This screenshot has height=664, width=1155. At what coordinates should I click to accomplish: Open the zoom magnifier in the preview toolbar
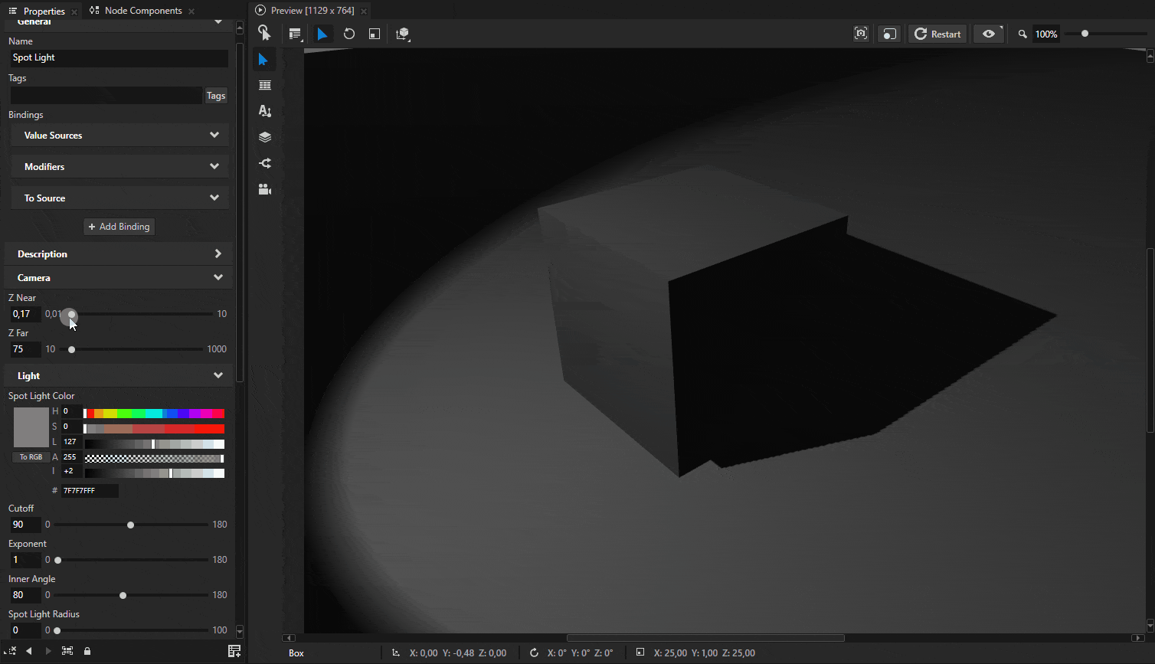point(1022,34)
